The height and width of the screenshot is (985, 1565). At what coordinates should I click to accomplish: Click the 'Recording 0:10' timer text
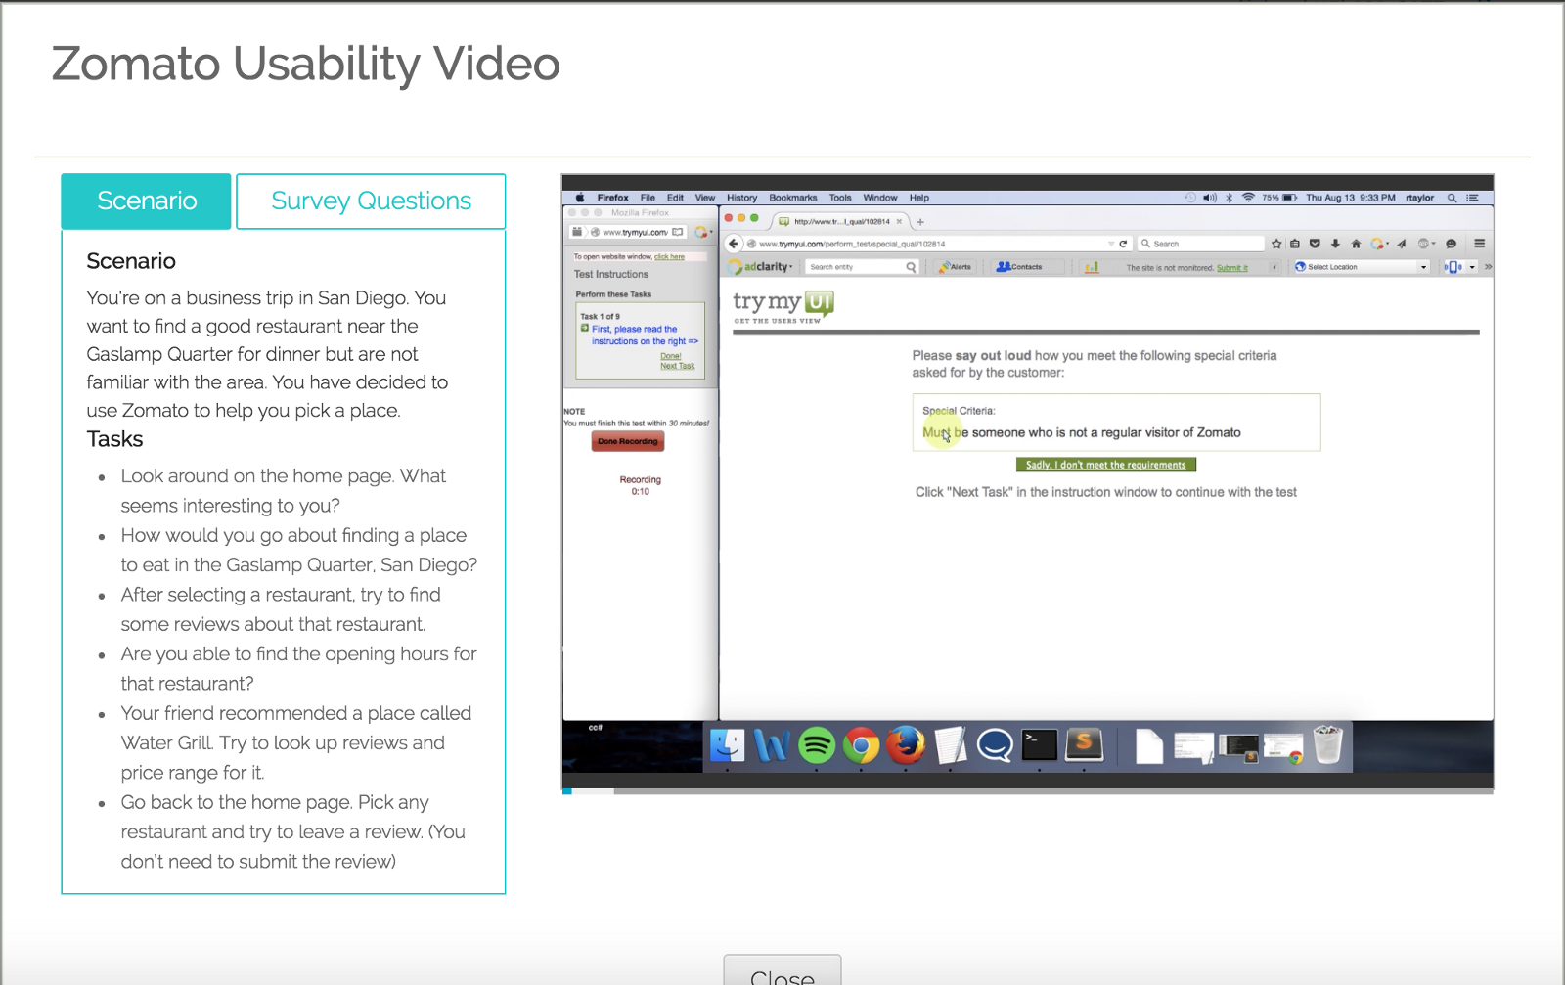tap(641, 485)
